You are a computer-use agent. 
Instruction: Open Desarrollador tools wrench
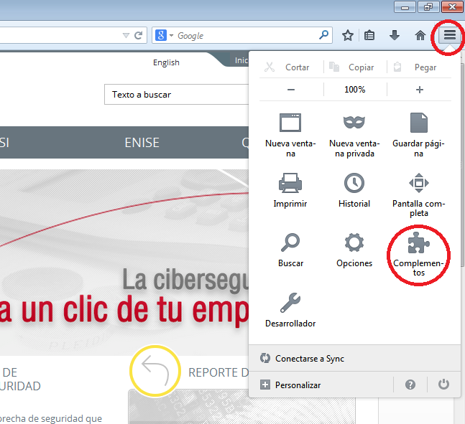290,303
